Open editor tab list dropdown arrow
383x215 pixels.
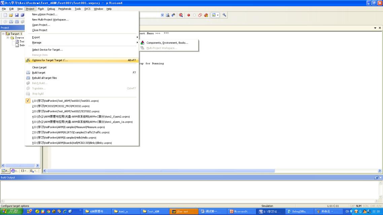click(375, 28)
